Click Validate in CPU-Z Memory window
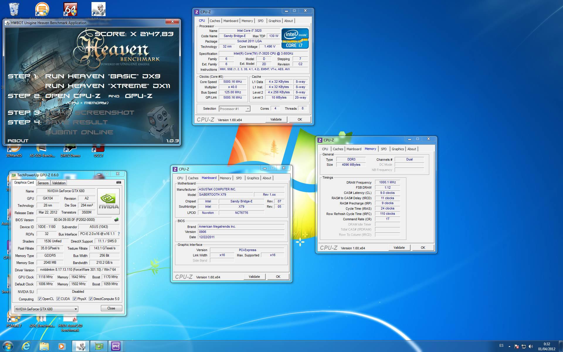This screenshot has height=352, width=563. point(399,248)
